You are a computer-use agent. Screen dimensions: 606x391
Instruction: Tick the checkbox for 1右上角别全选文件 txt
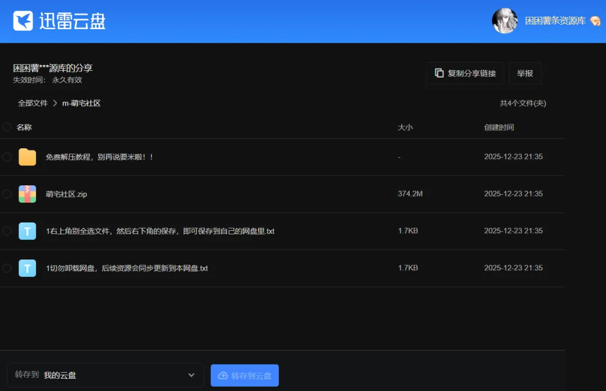tap(7, 231)
